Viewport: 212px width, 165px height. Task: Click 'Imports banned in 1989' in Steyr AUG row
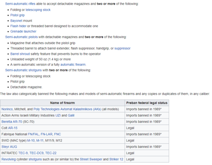144,147
